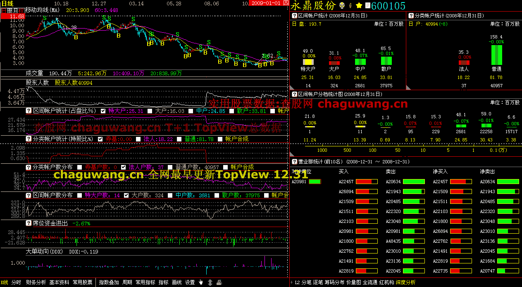This screenshot has height=287, width=522.
Task: Open help icon for 营业部统计 panel
Action: point(295,162)
